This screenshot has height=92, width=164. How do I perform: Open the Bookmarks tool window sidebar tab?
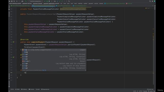pyautogui.click(x=9, y=84)
